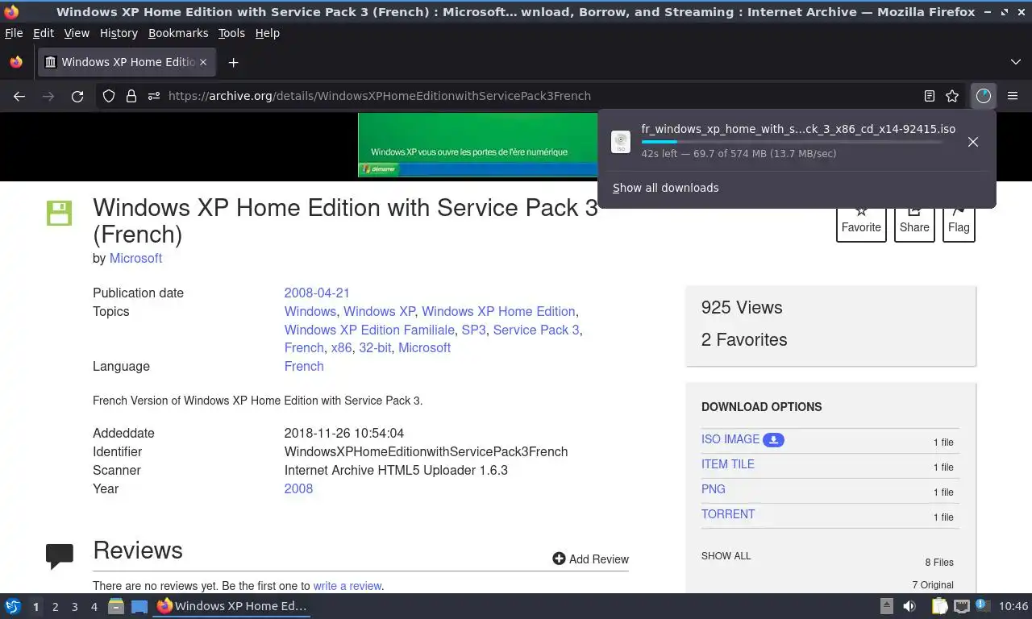Click the ISO file icon in downloads panel
Screen dimensions: 1032x619
(x=621, y=142)
